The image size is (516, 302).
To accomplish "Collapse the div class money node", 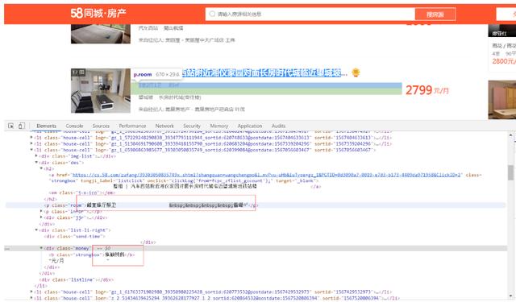I will [x=41, y=248].
